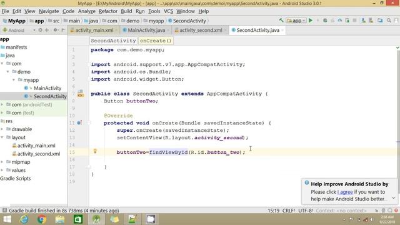Open the VCS menu
Screen dimensions: 400x225
click(168, 11)
